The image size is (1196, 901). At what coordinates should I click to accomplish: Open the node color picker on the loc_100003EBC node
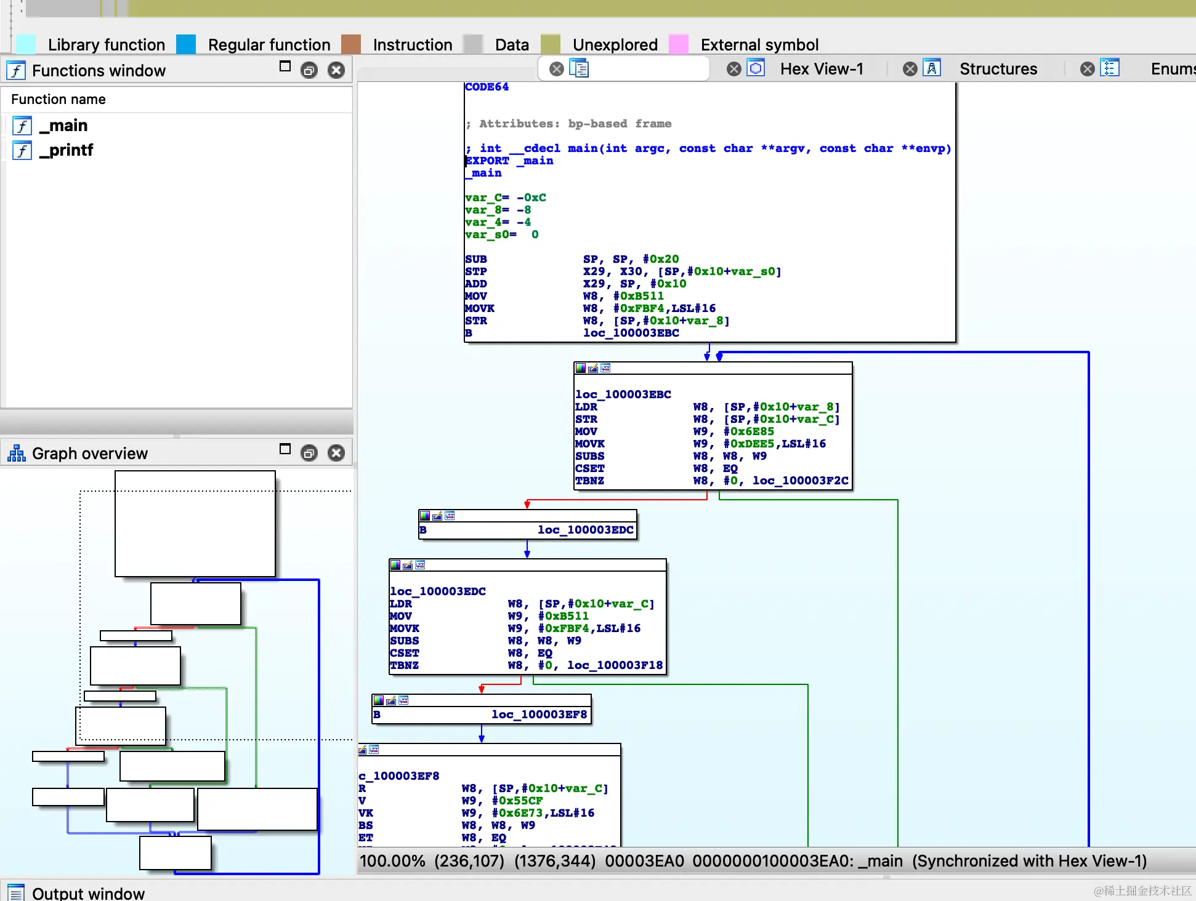point(581,368)
